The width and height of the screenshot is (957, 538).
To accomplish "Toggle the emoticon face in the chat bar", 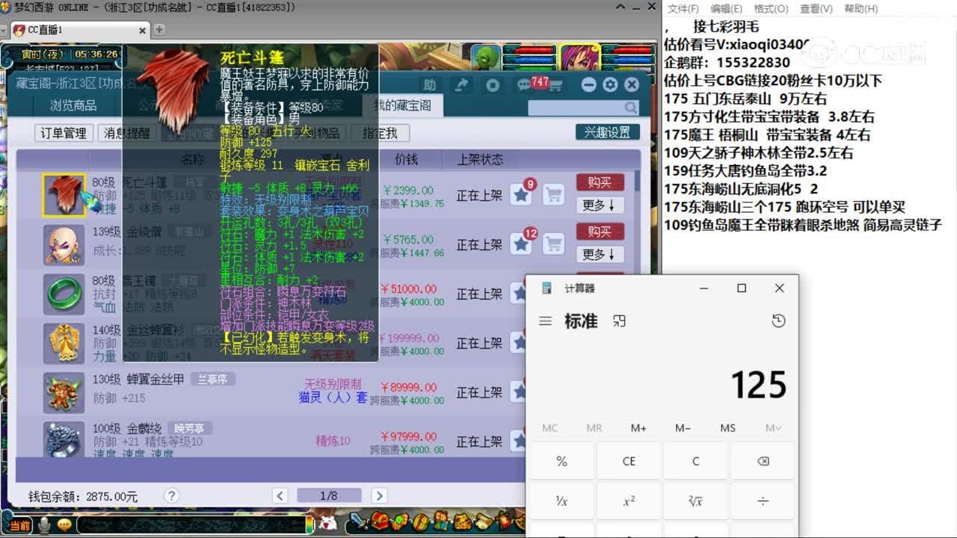I will [x=64, y=526].
